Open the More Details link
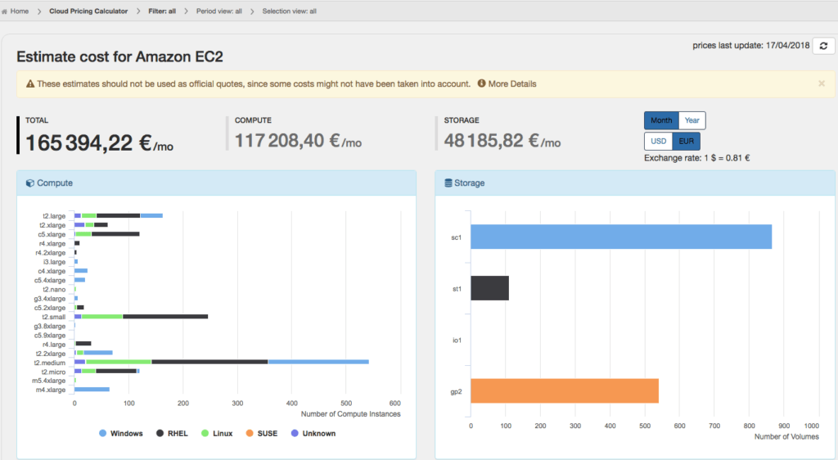 point(512,83)
